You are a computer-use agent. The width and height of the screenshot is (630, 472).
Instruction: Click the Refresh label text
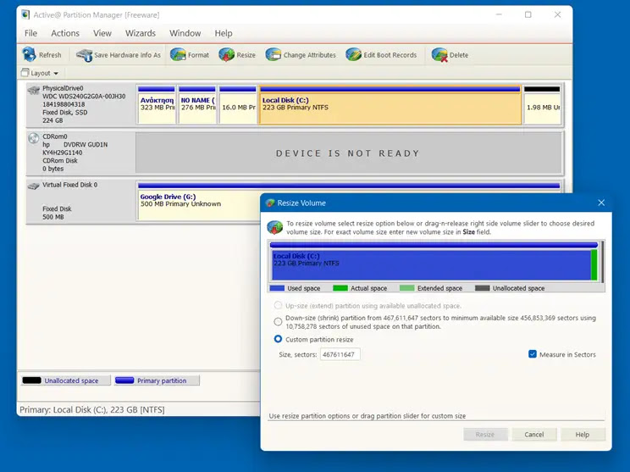point(50,55)
